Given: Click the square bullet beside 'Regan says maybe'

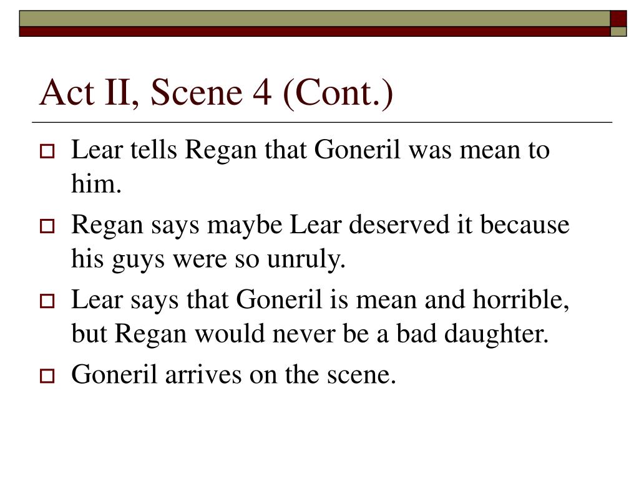Looking at the screenshot, I should tap(47, 226).
